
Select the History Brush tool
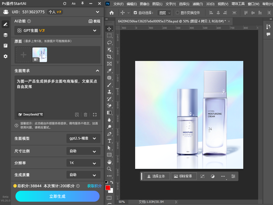[109, 99]
